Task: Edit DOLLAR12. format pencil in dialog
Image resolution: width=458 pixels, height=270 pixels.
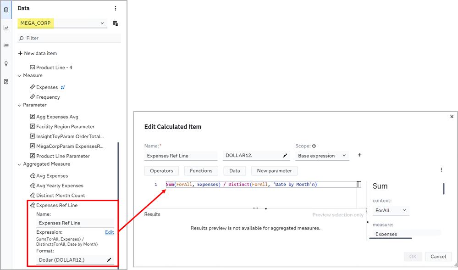Action: [x=285, y=156]
